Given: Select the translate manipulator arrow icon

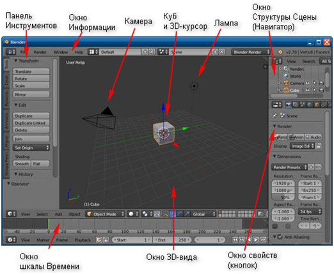Looking at the screenshot, I should pyautogui.click(x=173, y=214).
